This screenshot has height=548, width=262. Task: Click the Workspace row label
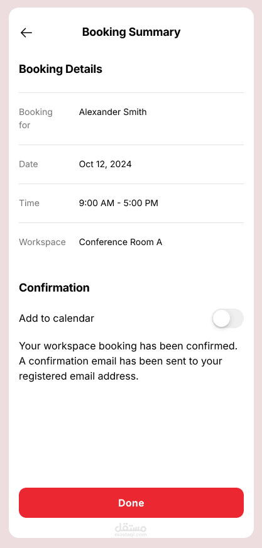42,242
